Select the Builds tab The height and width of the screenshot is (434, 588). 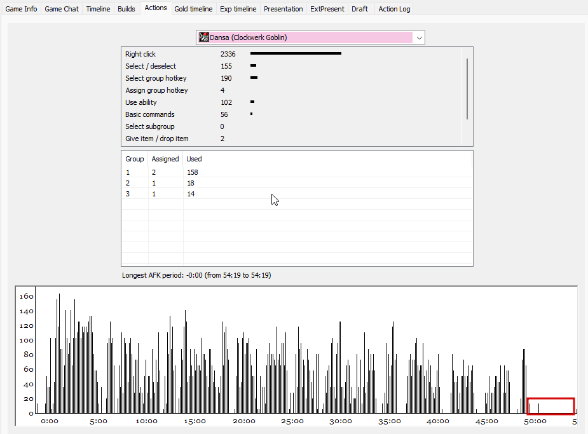tap(126, 9)
